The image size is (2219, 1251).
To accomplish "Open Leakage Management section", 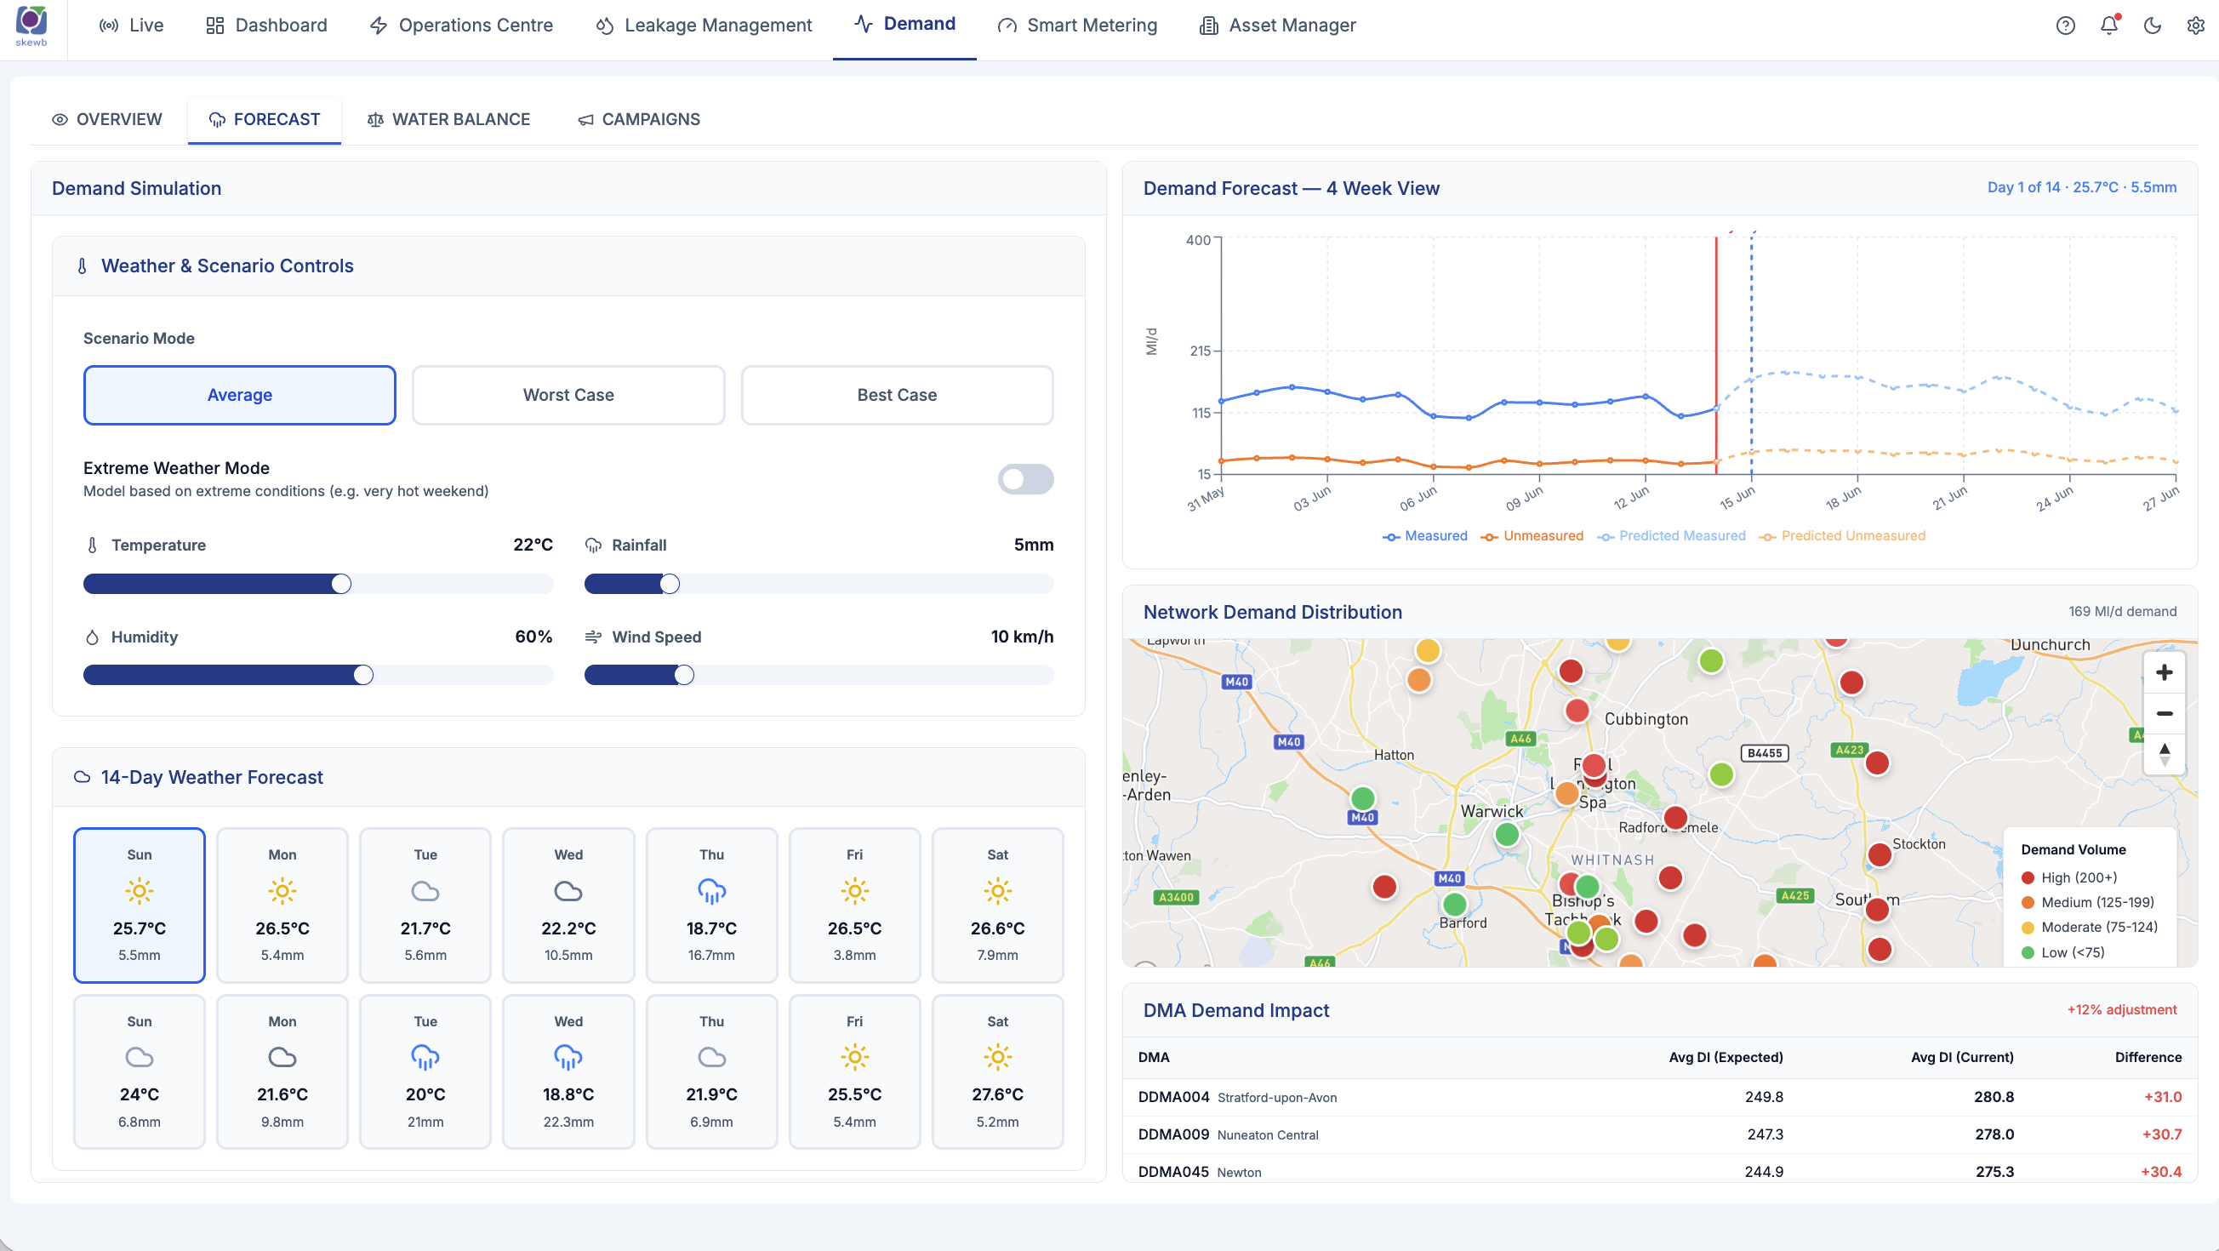I will 703,26.
